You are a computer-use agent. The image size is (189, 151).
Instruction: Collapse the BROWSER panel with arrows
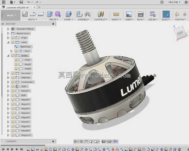pyautogui.click(x=3, y=24)
